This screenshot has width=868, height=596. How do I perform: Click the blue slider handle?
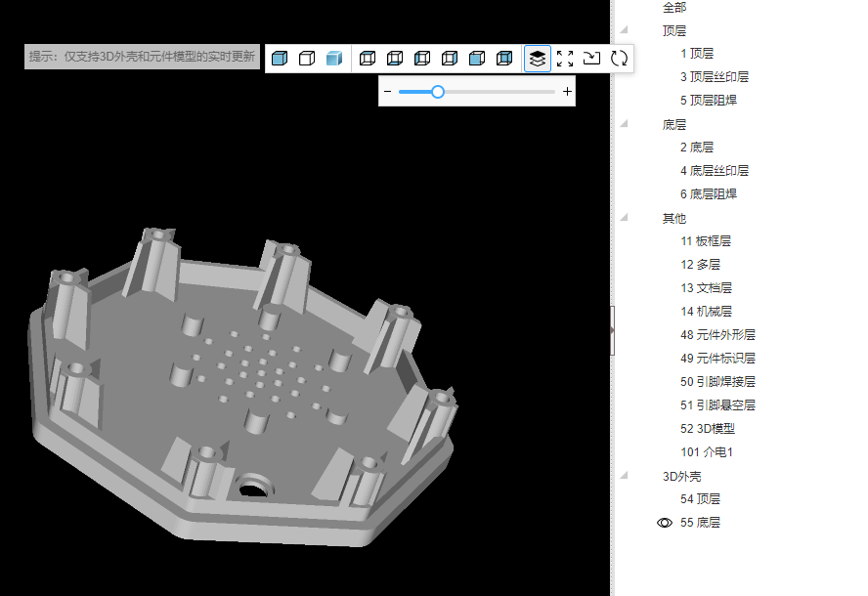437,92
